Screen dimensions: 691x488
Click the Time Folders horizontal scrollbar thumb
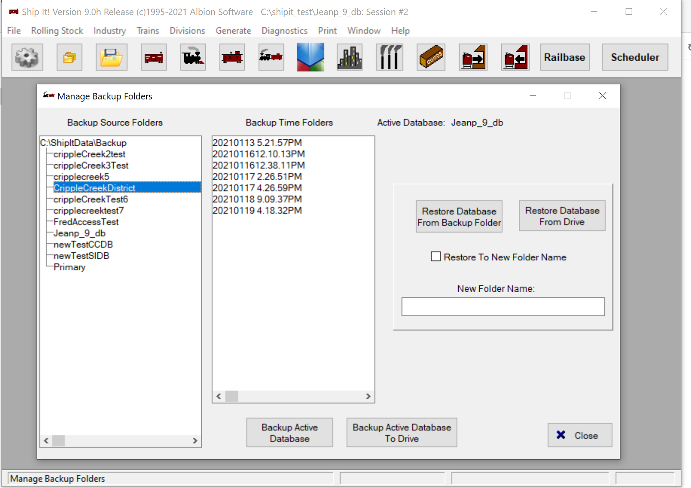[x=231, y=396]
